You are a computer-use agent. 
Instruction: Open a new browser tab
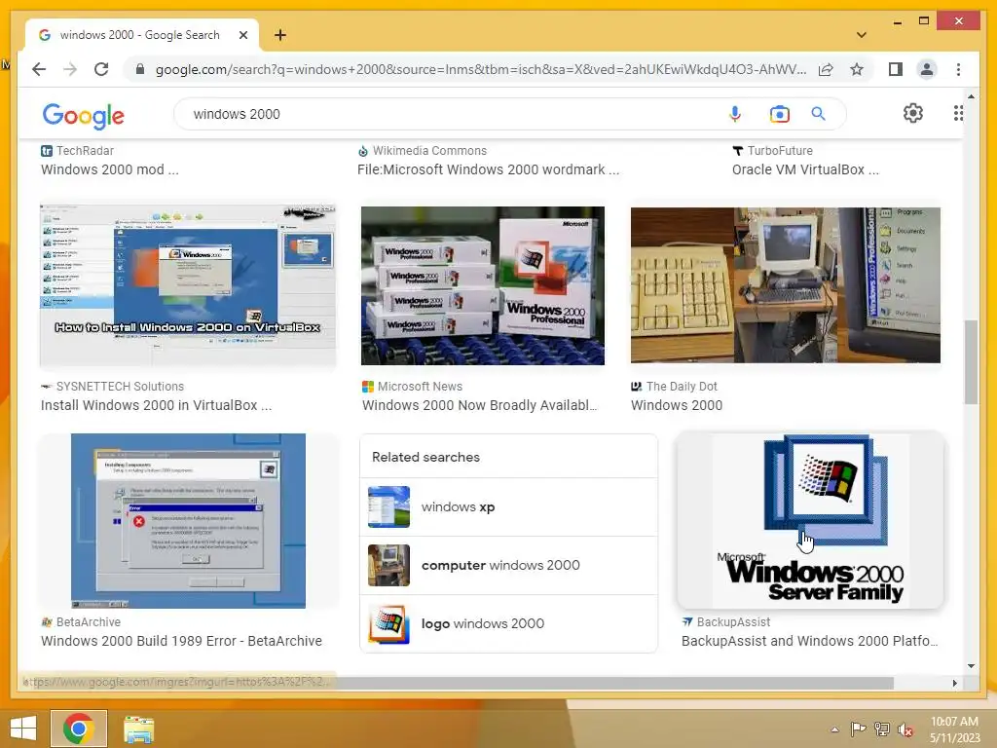[279, 35]
